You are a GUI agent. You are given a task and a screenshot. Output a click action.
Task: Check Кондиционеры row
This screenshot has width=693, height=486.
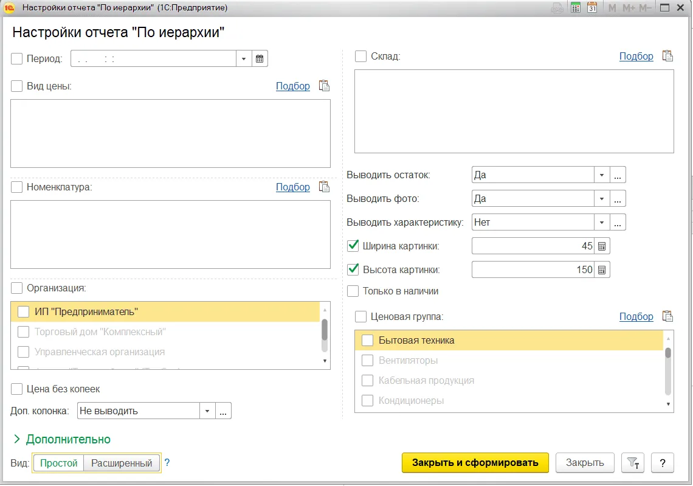(x=368, y=401)
